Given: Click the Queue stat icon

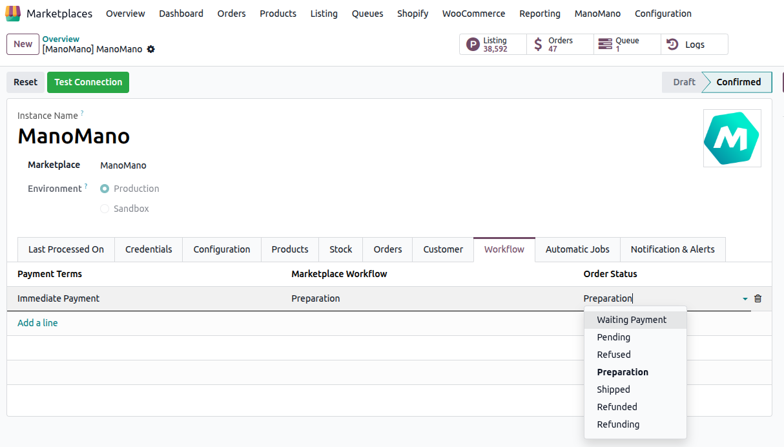Looking at the screenshot, I should pos(605,45).
